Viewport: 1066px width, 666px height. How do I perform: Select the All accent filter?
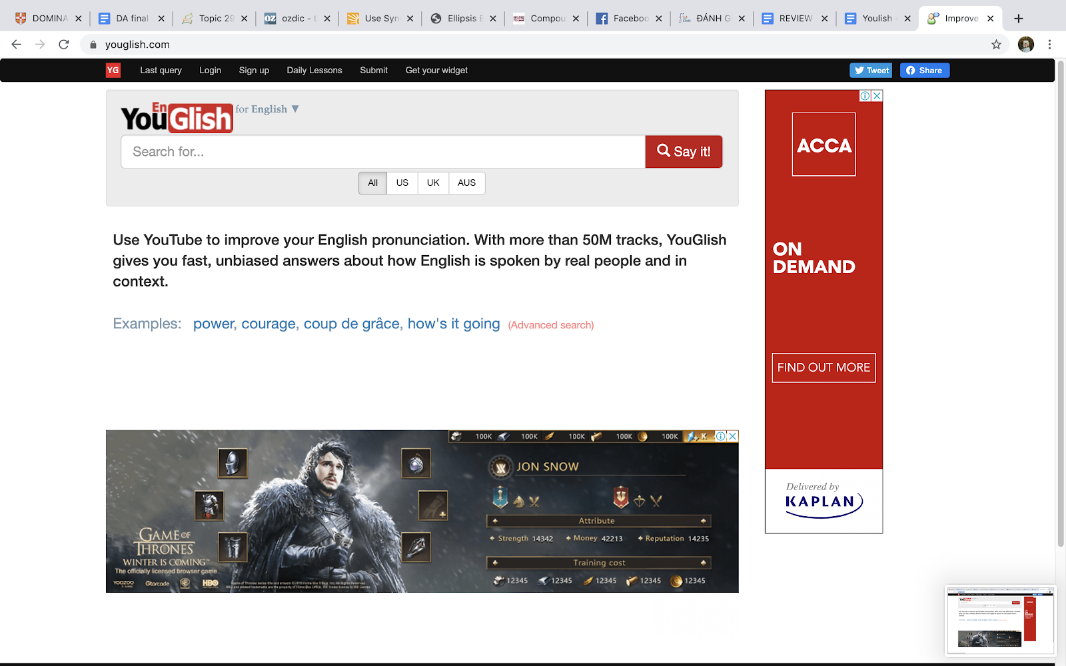click(372, 182)
